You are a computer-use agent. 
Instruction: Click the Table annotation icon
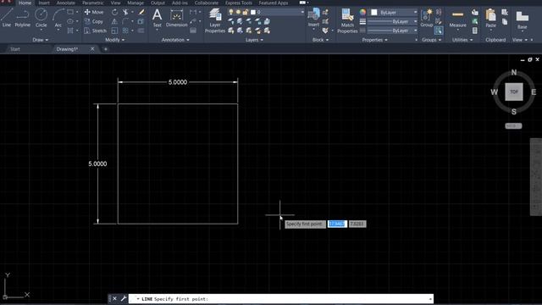point(193,30)
